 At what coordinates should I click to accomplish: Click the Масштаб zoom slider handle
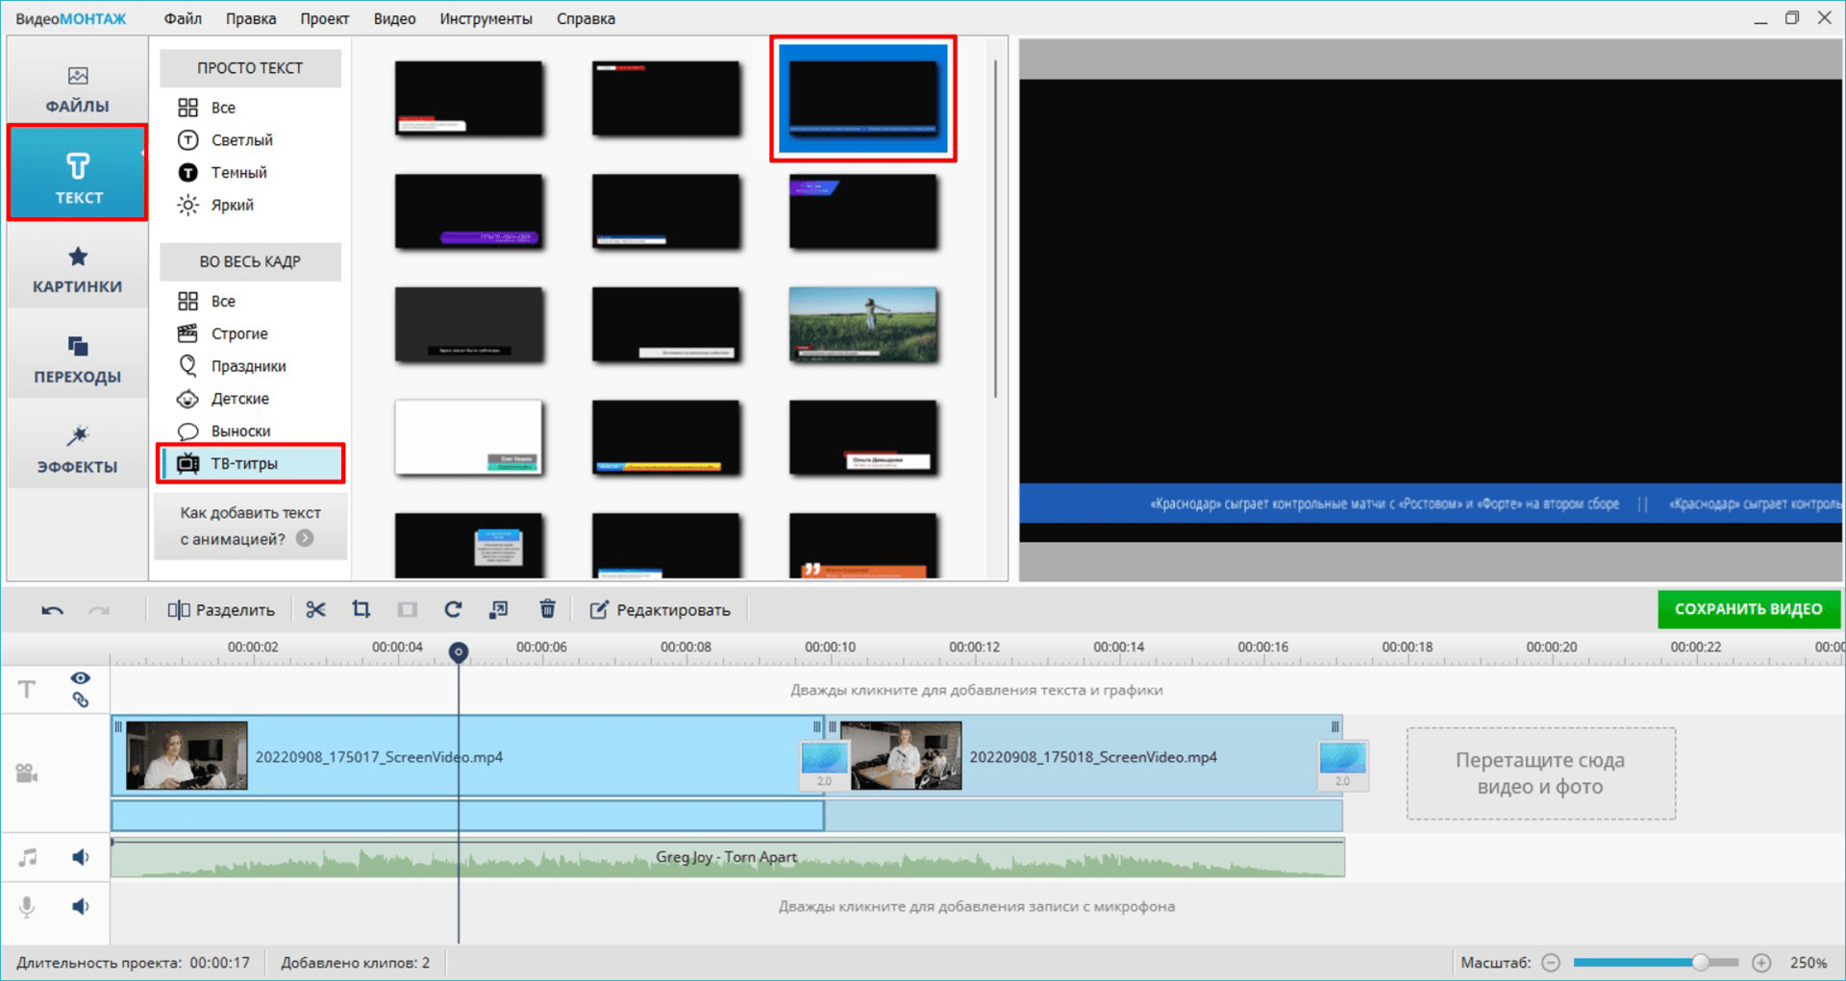click(1701, 963)
